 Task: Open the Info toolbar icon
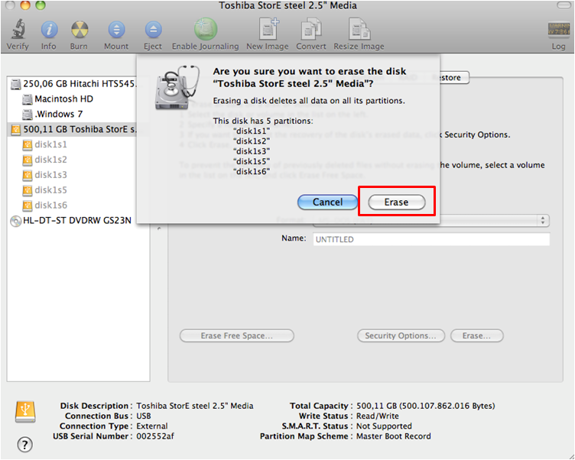pos(49,30)
